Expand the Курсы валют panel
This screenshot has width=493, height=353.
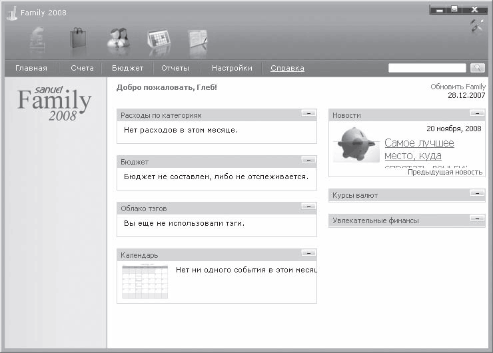[x=477, y=193]
